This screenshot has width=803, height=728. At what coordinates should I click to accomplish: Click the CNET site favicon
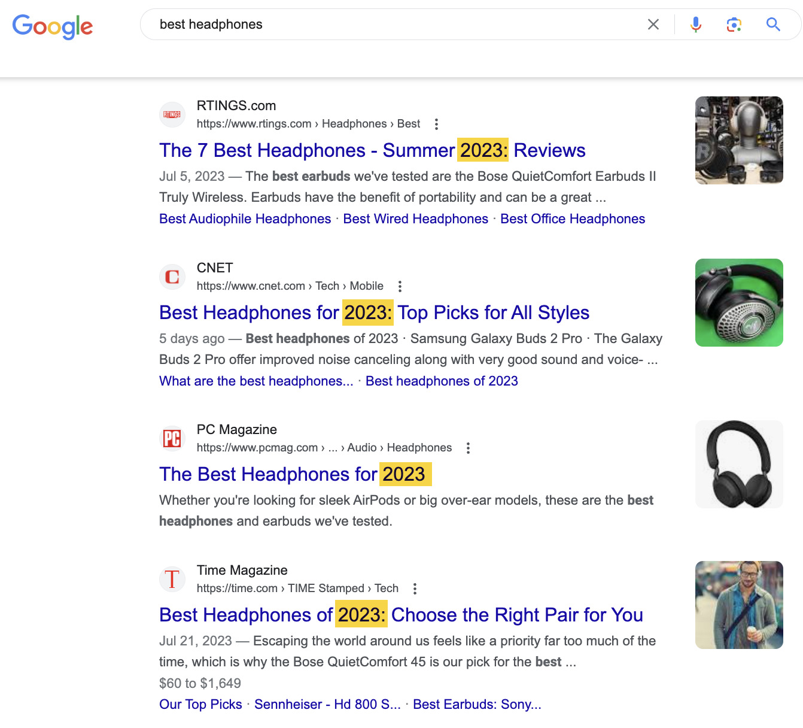[172, 277]
